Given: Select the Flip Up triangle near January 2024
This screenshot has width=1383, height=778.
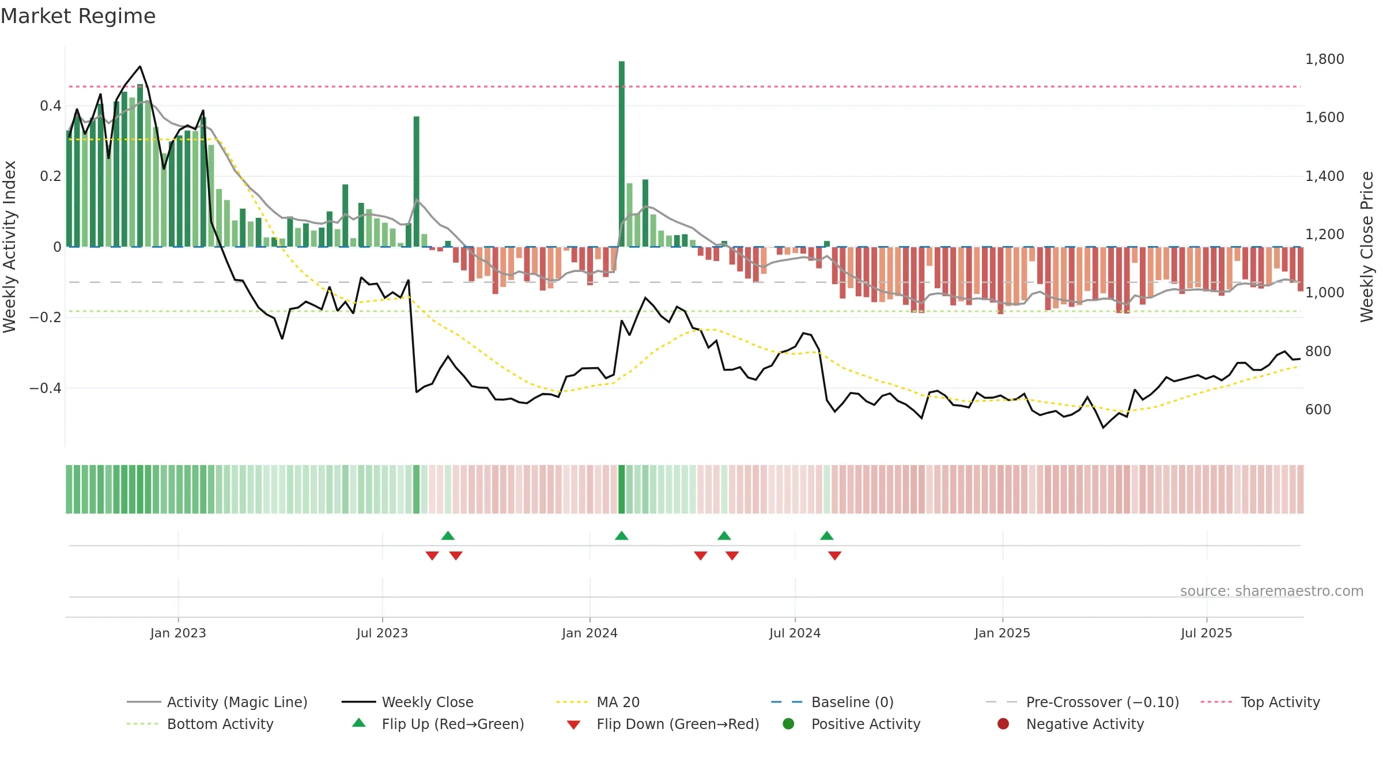Looking at the screenshot, I should 621,535.
